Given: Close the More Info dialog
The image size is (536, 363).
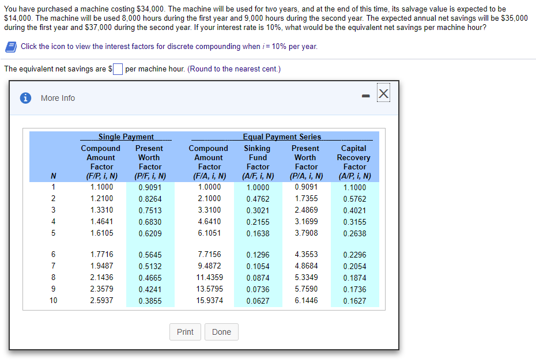Looking at the screenshot, I should click(383, 93).
